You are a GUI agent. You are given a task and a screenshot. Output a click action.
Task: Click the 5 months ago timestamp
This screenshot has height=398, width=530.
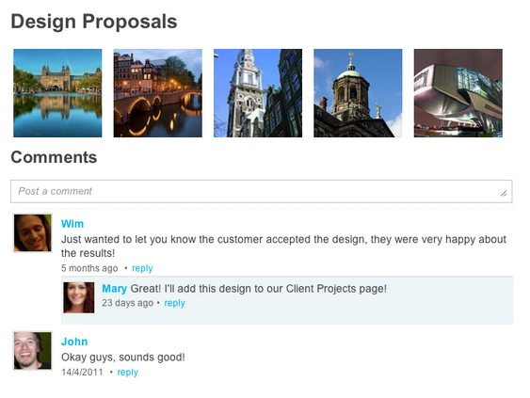click(x=89, y=268)
